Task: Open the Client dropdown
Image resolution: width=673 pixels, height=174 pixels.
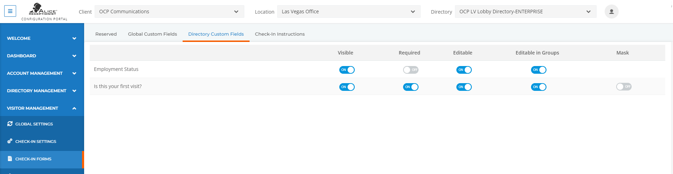Action: coord(169,12)
